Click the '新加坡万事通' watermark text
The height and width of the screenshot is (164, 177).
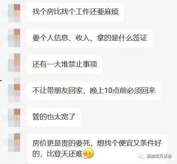click(159, 156)
